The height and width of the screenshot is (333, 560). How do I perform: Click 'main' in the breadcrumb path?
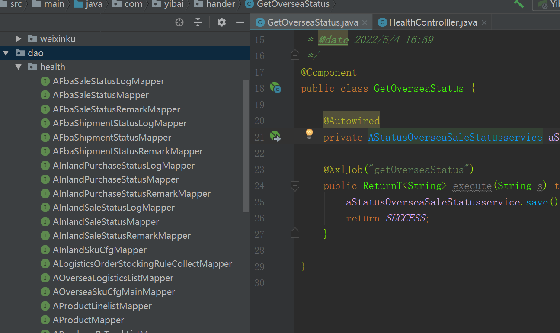click(x=54, y=4)
